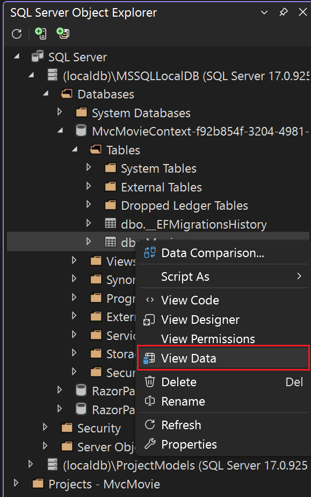Viewport: 311px width, 497px height.
Task: Click the View Data table icon
Action: click(x=149, y=358)
